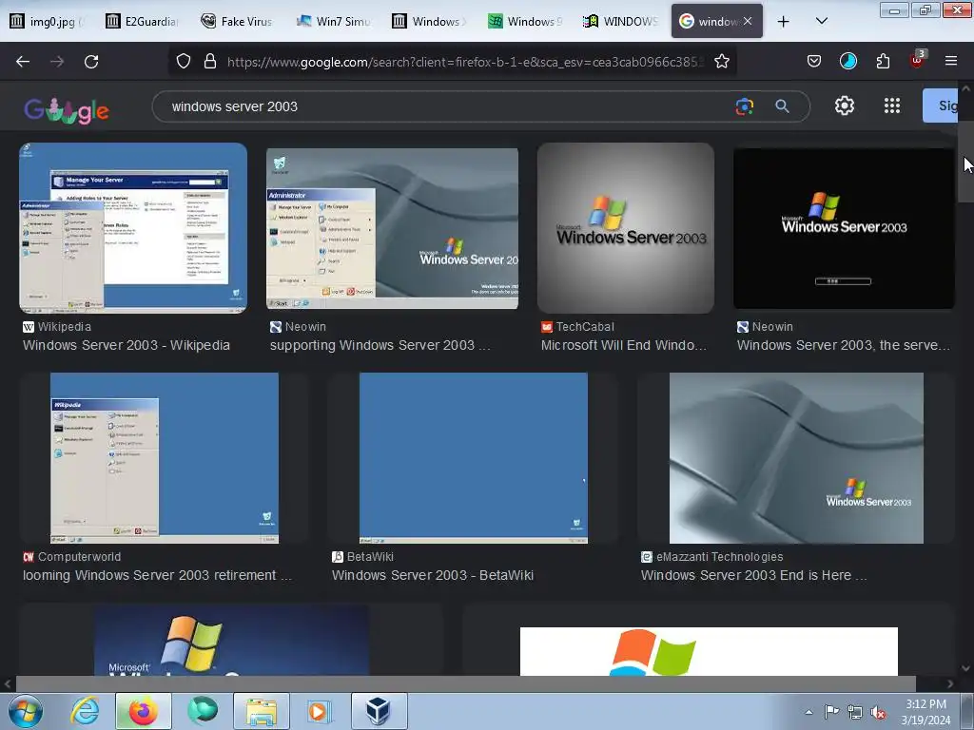Expand the list all tabs chevron
Screen dimensions: 974x730
tap(821, 21)
